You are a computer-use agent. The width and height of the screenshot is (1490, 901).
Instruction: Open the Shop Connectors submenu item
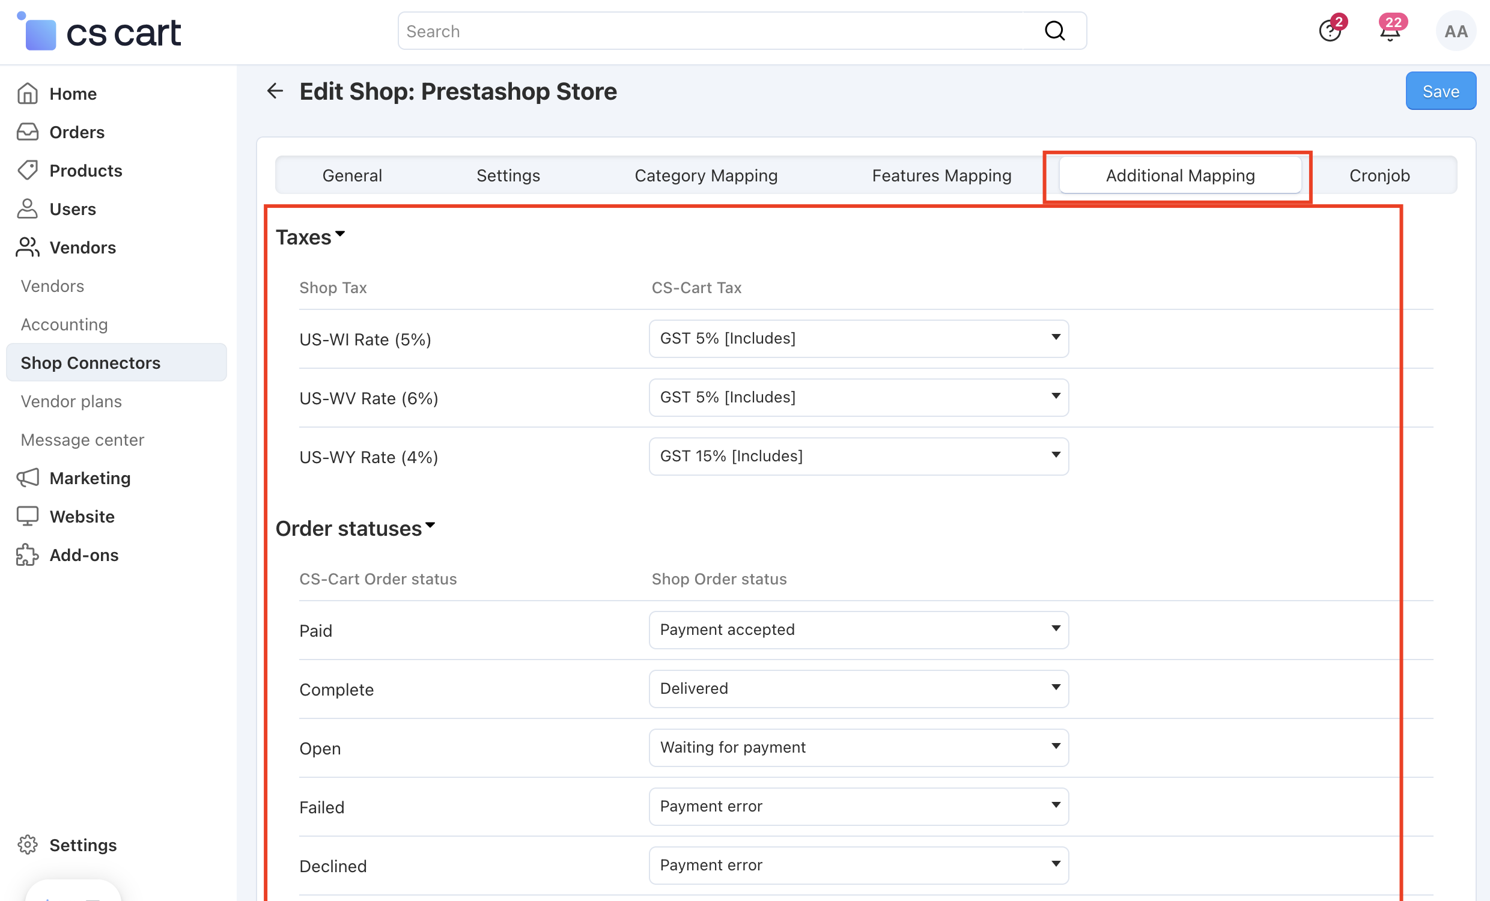(116, 362)
